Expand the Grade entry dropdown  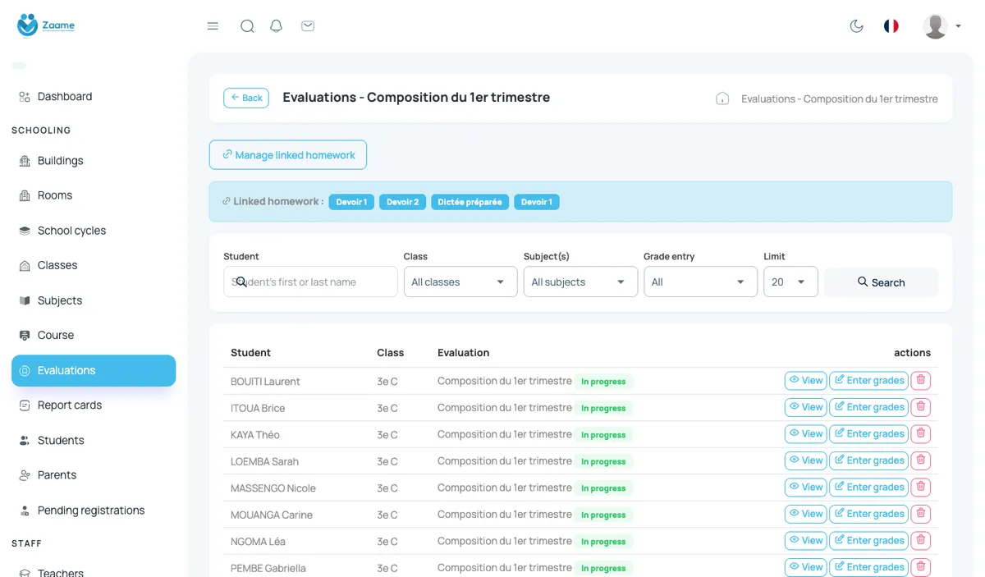pyautogui.click(x=700, y=282)
